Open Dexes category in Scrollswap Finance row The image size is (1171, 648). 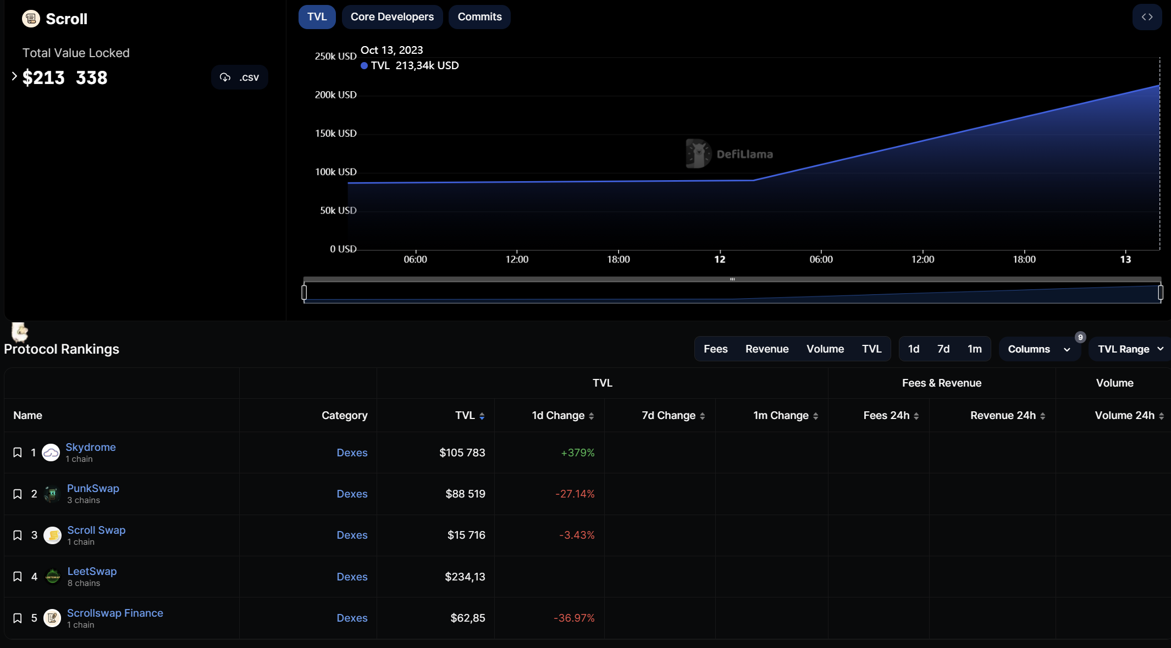pos(352,618)
